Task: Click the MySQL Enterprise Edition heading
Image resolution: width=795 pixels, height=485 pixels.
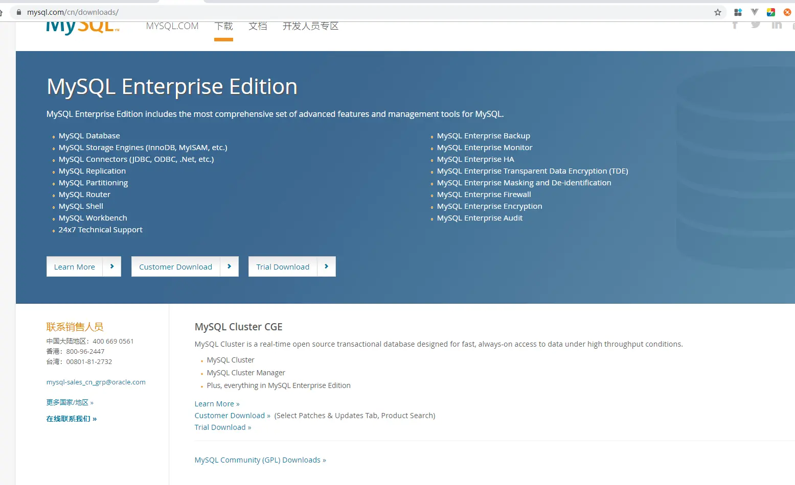Action: pos(172,86)
